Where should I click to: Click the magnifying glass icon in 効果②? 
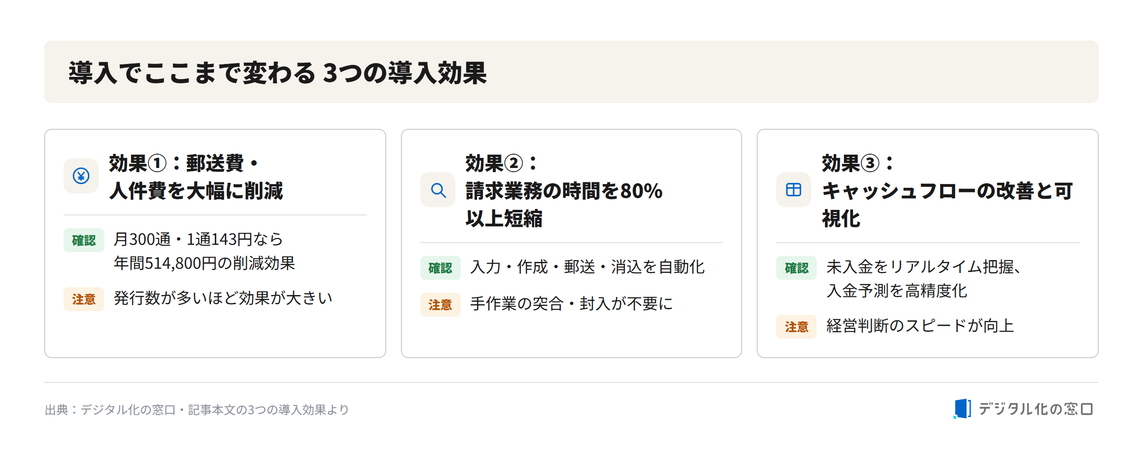point(438,190)
